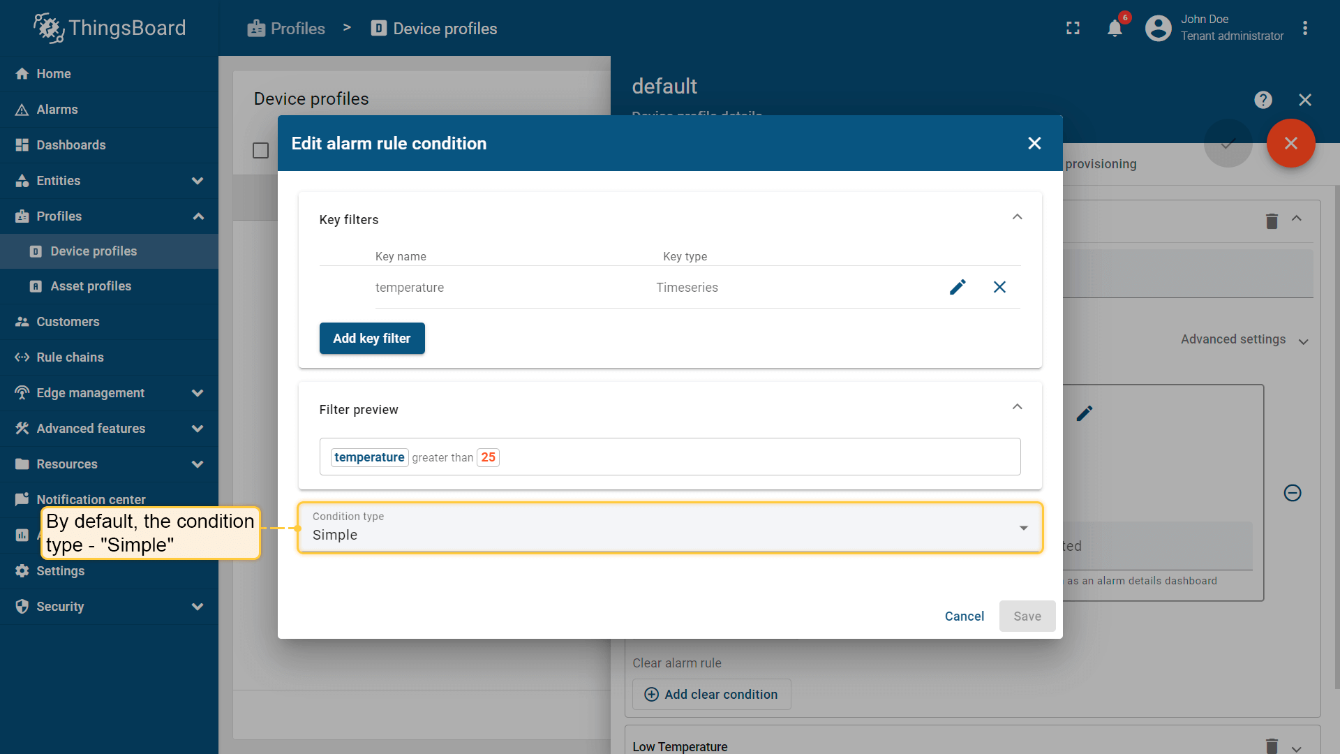Image resolution: width=1340 pixels, height=754 pixels.
Task: Click the help question mark icon
Action: coord(1263,100)
